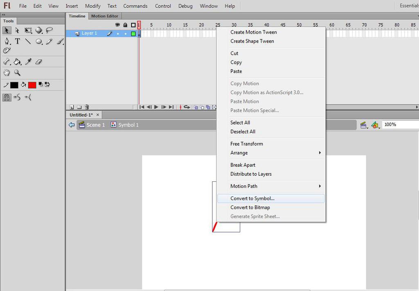The height and width of the screenshot is (291, 419).
Task: Toggle show all layers as outlines
Action: (133, 25)
